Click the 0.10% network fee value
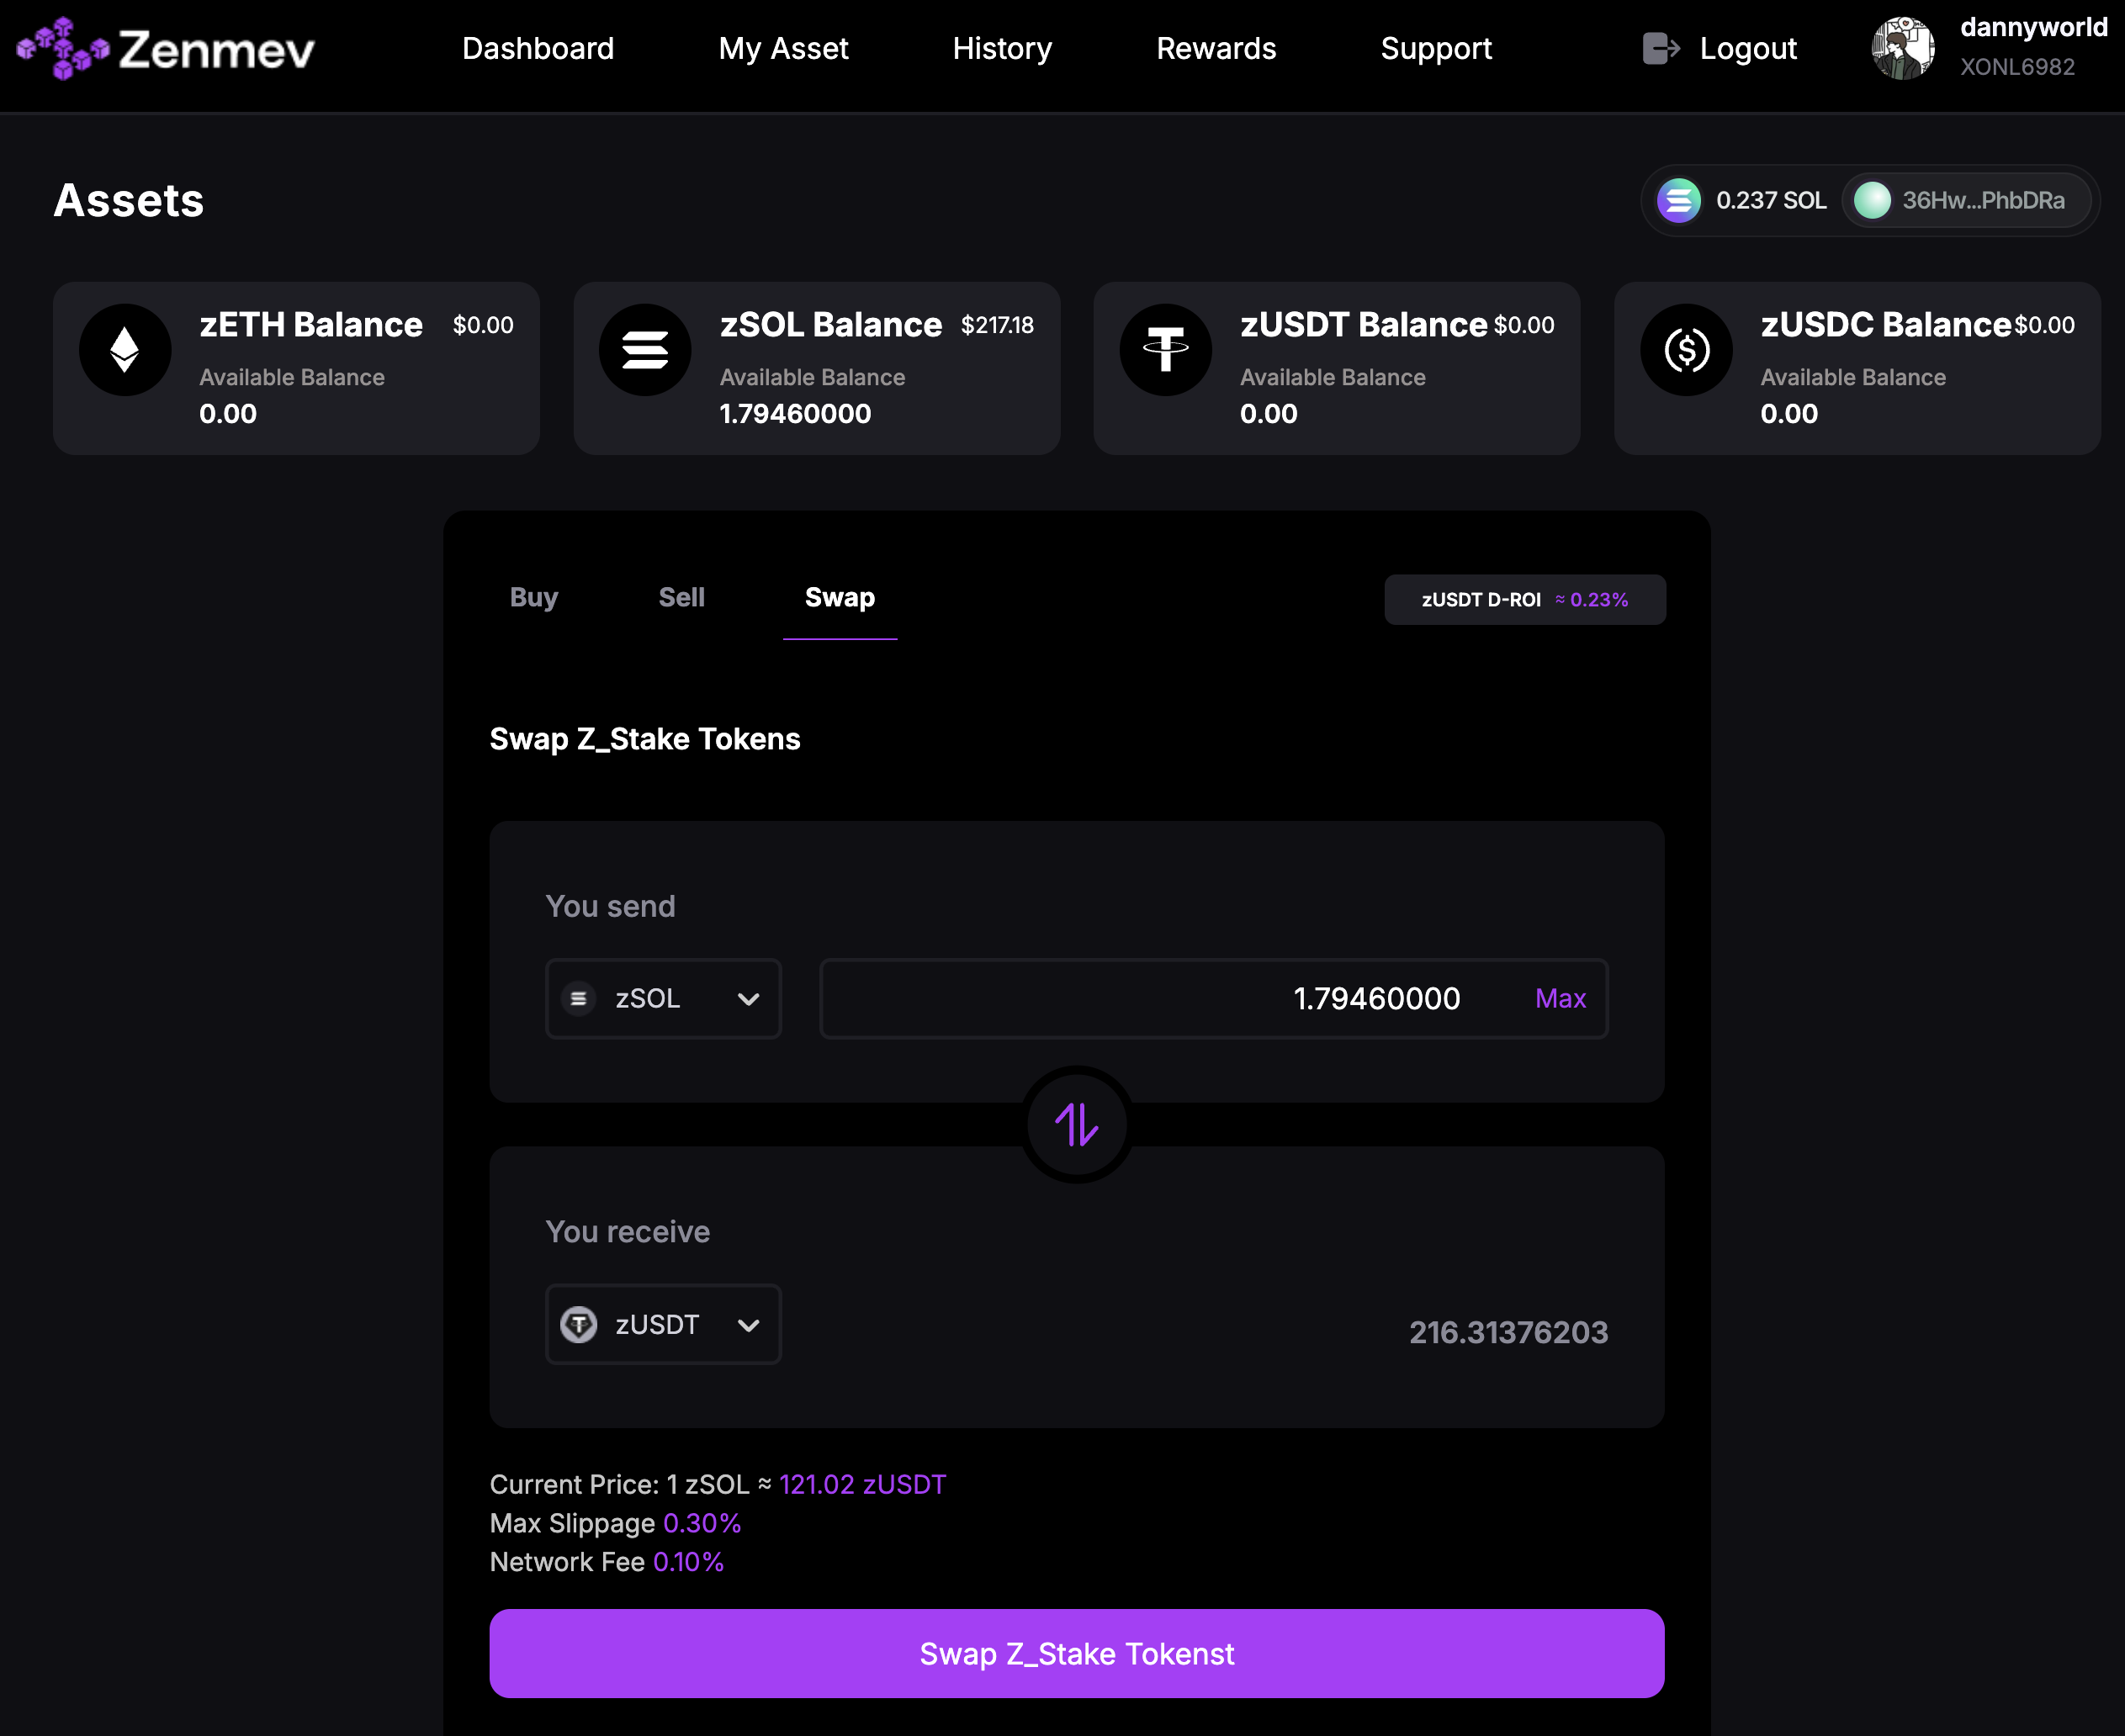The width and height of the screenshot is (2125, 1736). tap(688, 1562)
